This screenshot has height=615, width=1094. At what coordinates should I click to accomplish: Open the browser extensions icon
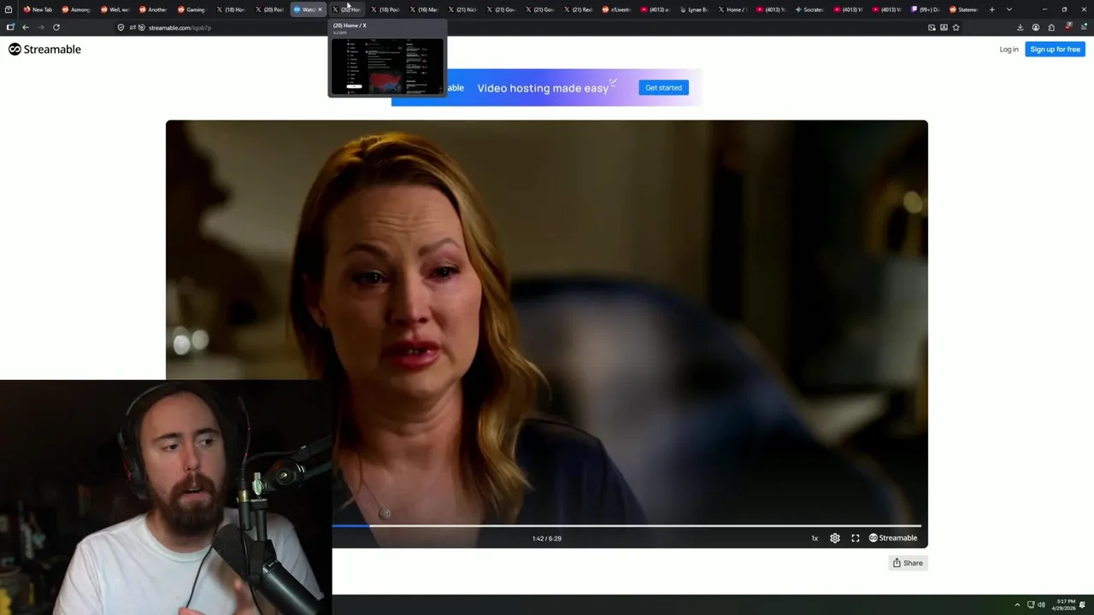[x=1051, y=27]
